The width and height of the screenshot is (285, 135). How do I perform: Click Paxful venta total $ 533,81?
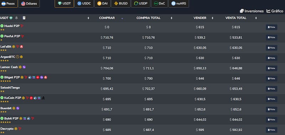[x=236, y=37]
